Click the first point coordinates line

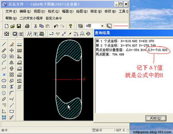coord(125,41)
